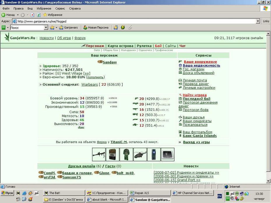Click into the Поиск search field

(x=27, y=27)
